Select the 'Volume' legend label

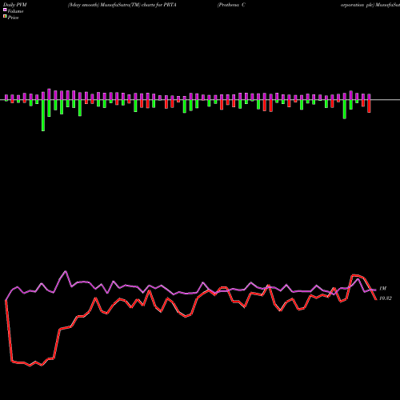pos(15,11)
